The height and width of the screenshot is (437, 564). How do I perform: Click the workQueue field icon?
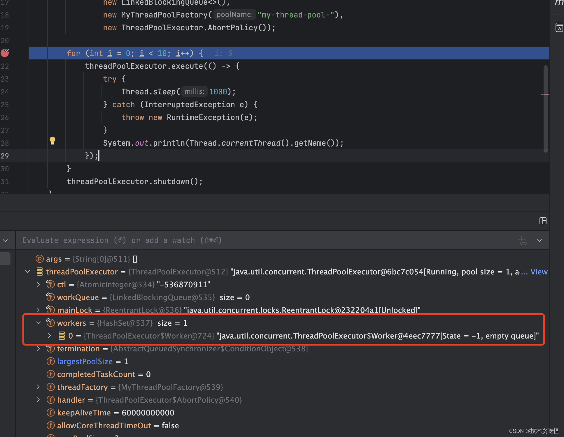coord(50,297)
